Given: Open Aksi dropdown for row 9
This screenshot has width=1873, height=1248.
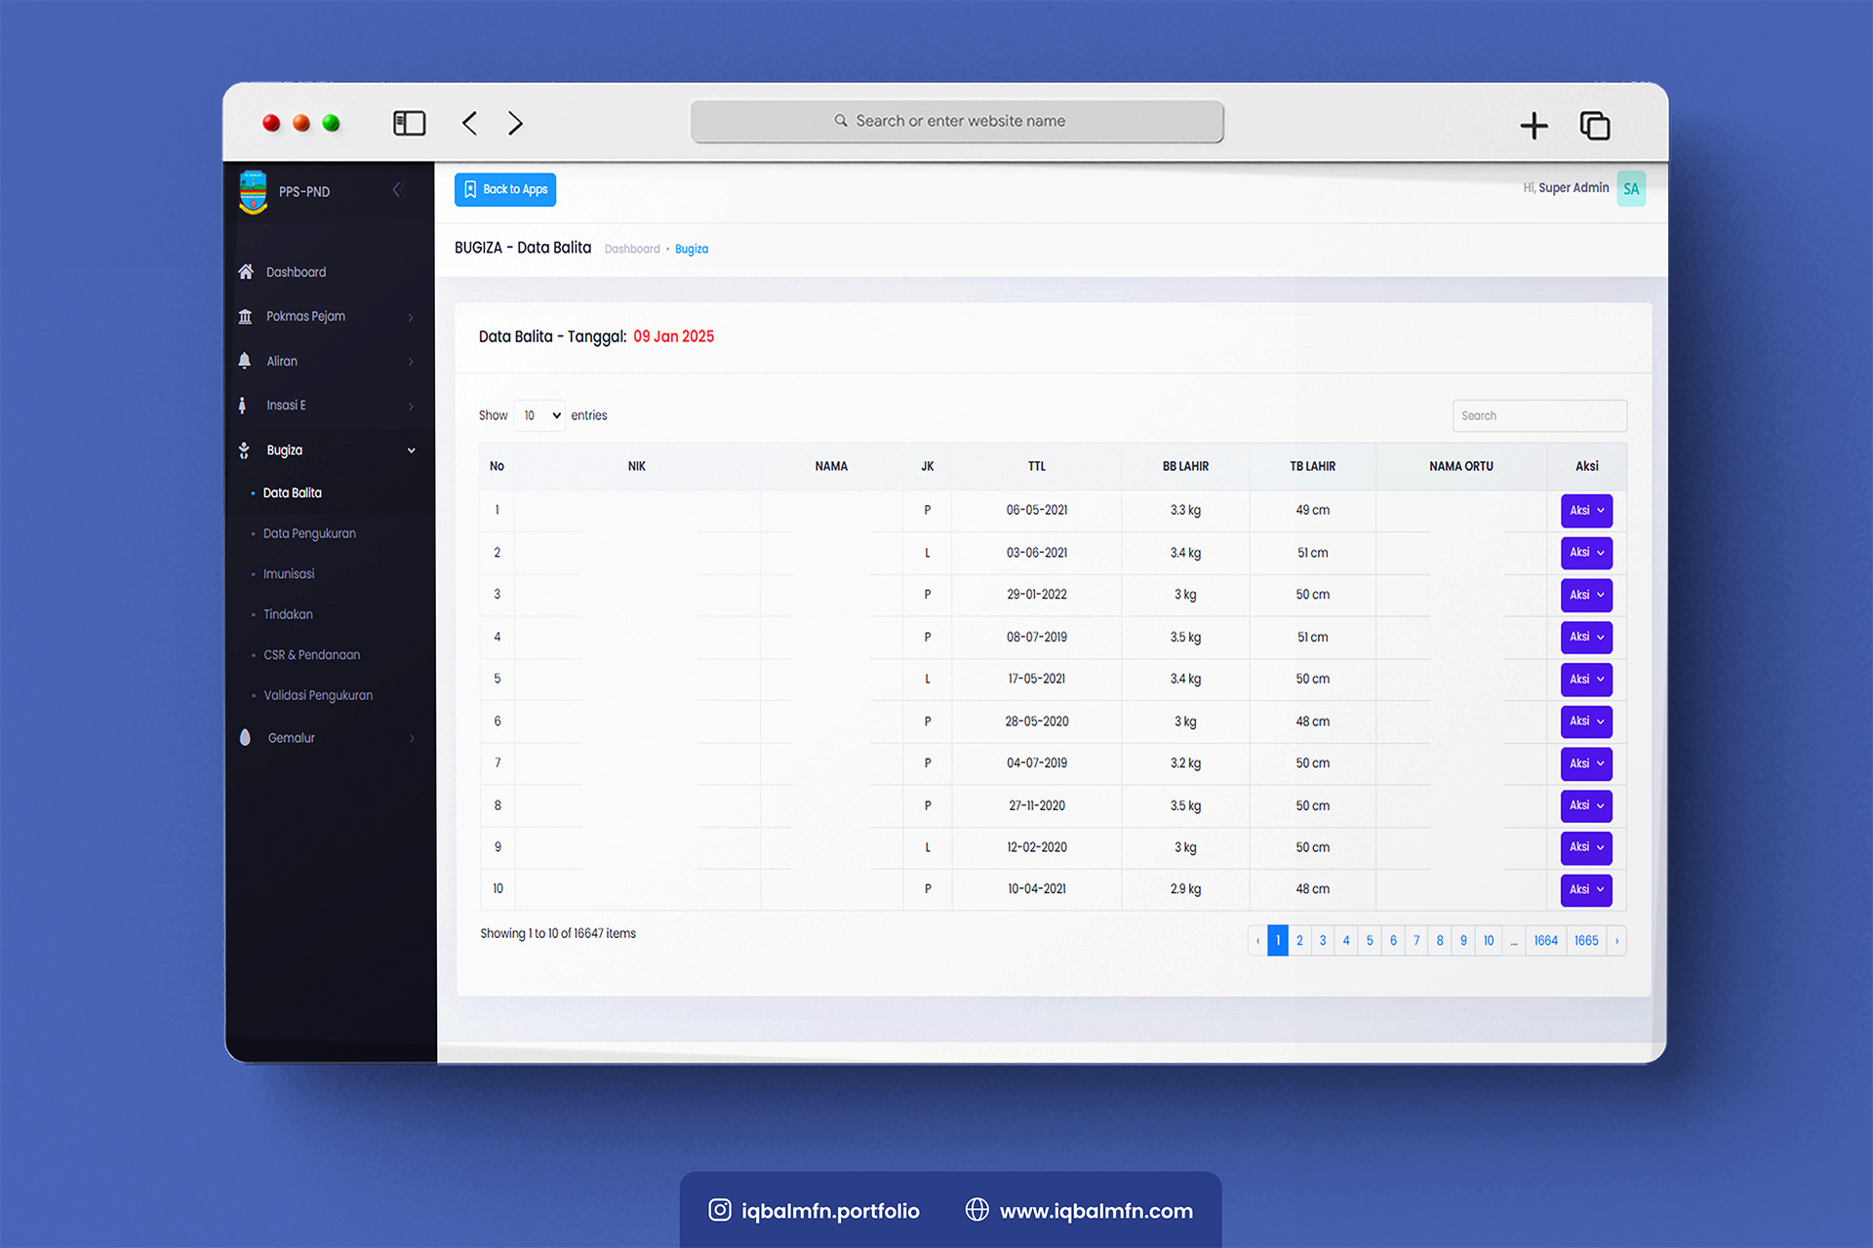Looking at the screenshot, I should click(1586, 847).
